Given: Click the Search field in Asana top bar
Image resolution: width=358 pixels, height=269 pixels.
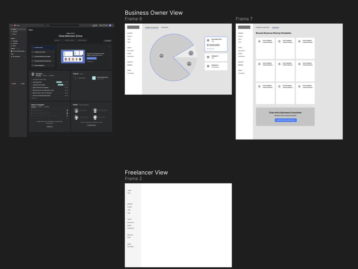Looking at the screenshot, I should click(62, 25).
